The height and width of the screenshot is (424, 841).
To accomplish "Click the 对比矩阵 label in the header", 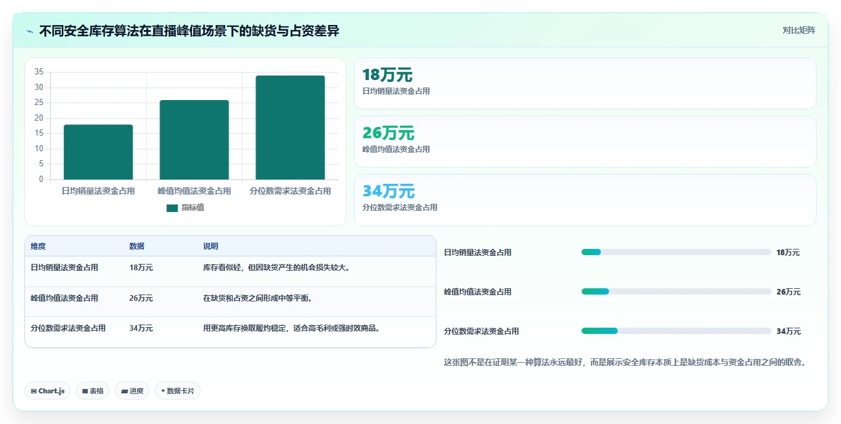I will pos(798,30).
